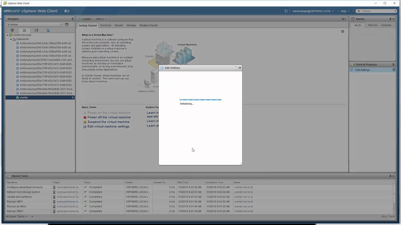Click the navigator history icon

(x=67, y=24)
